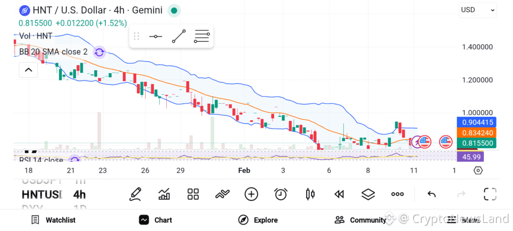Open rightmost US flag economic event marker
Image resolution: width=513 pixels, height=231 pixels.
[445, 142]
